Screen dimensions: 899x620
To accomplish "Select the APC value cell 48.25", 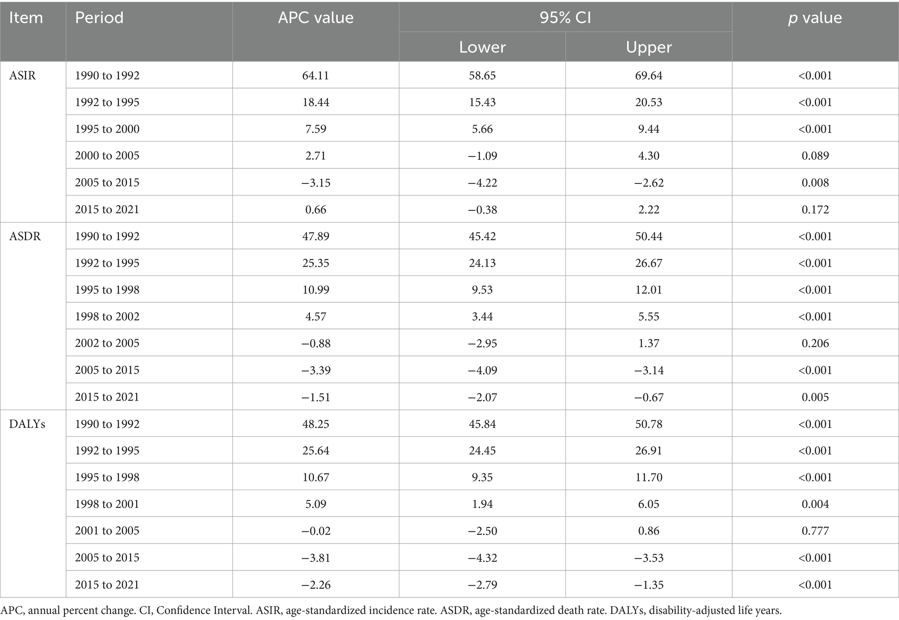I will [x=316, y=424].
